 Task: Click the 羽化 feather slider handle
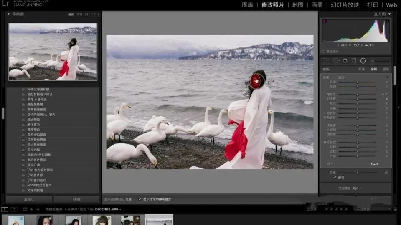[x=357, y=172]
